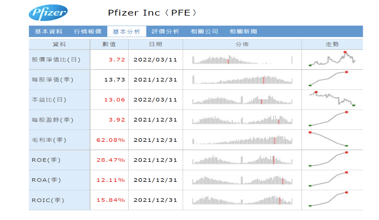Click the 每股盈餘(季) row label
This screenshot has height=220, width=379.
tap(52, 120)
